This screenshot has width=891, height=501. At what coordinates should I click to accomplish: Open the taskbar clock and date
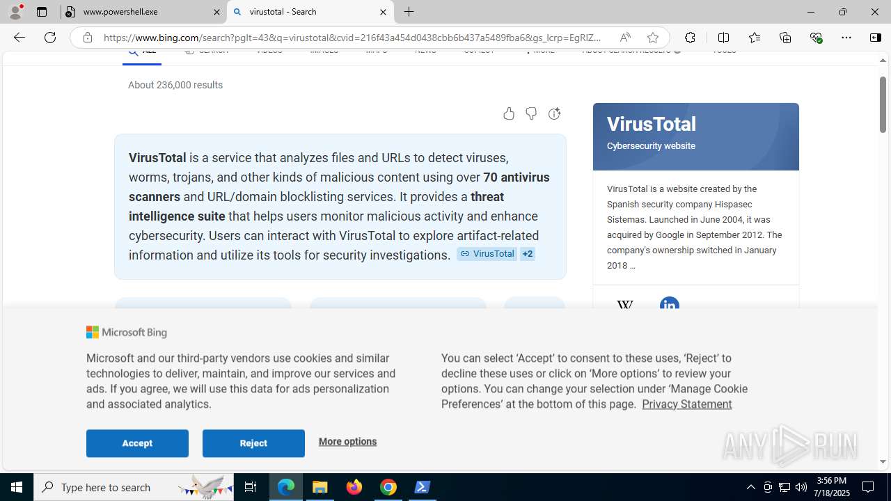click(831, 487)
